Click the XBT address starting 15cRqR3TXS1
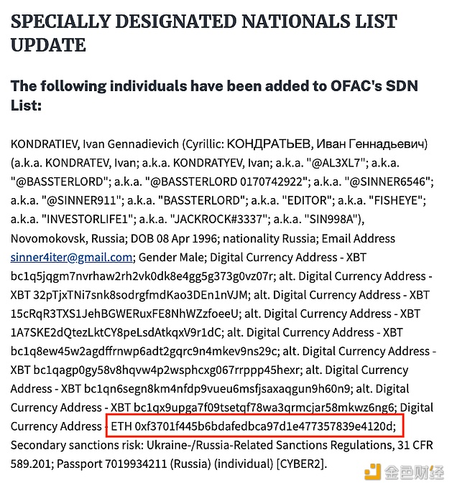This screenshot has width=452, height=488. [x=124, y=314]
